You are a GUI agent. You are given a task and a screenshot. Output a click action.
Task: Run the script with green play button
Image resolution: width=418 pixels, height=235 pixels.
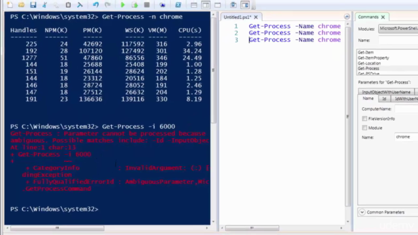(x=123, y=5)
